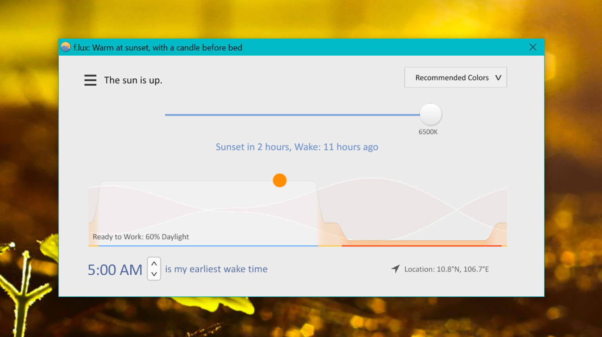Click the blue daytime segment of timeline bar

(x=208, y=246)
